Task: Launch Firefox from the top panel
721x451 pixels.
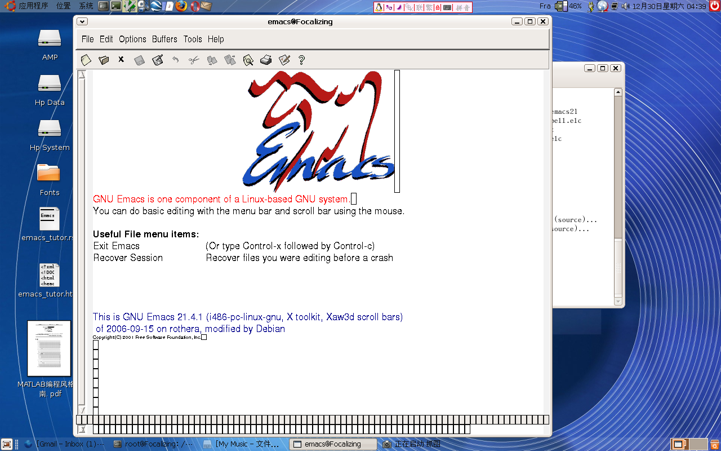Action: tap(181, 6)
